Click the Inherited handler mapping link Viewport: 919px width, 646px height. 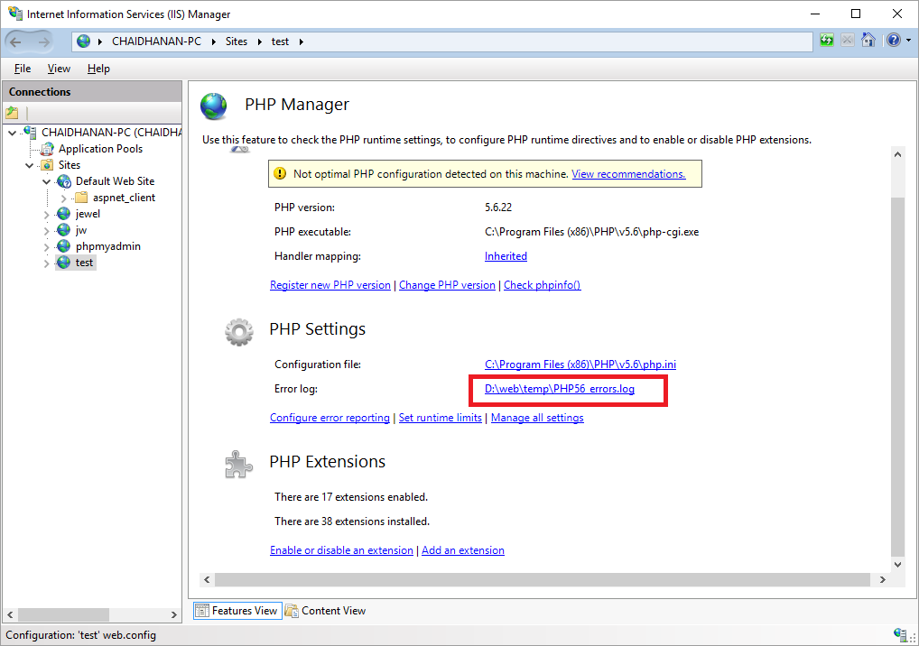tap(506, 256)
